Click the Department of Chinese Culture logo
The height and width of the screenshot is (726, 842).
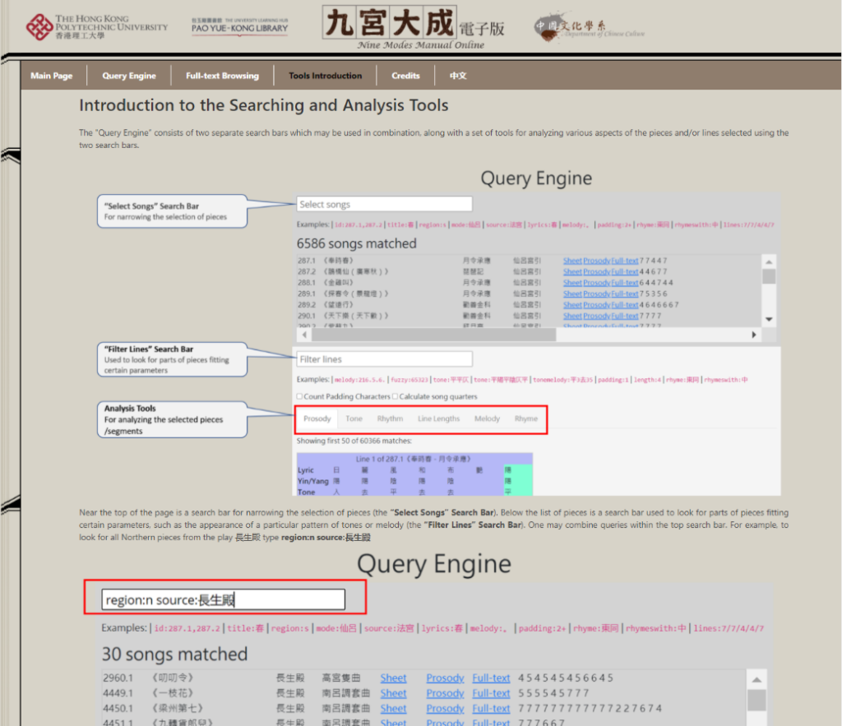[588, 28]
